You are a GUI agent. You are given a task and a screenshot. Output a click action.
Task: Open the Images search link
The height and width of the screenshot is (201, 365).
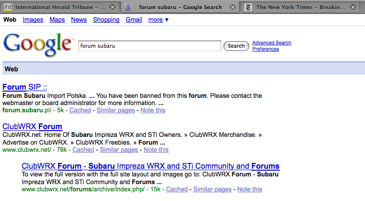(33, 20)
